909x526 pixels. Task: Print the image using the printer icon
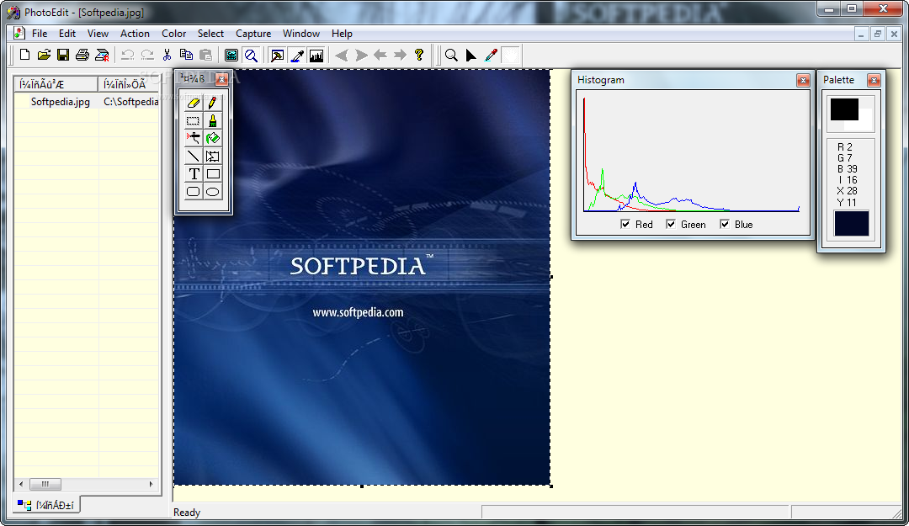[x=82, y=55]
